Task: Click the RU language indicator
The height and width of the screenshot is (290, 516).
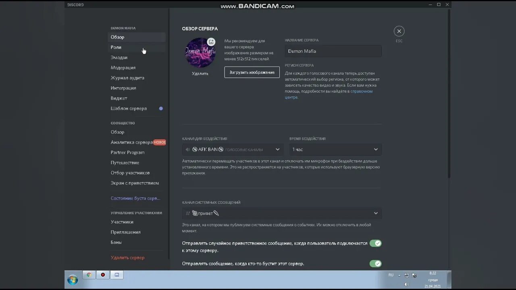Action: pos(391,275)
